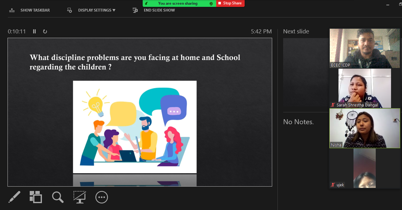
Task: Click the muted mic icon beside Sarah Shrestha Dangal
Action: coord(333,105)
